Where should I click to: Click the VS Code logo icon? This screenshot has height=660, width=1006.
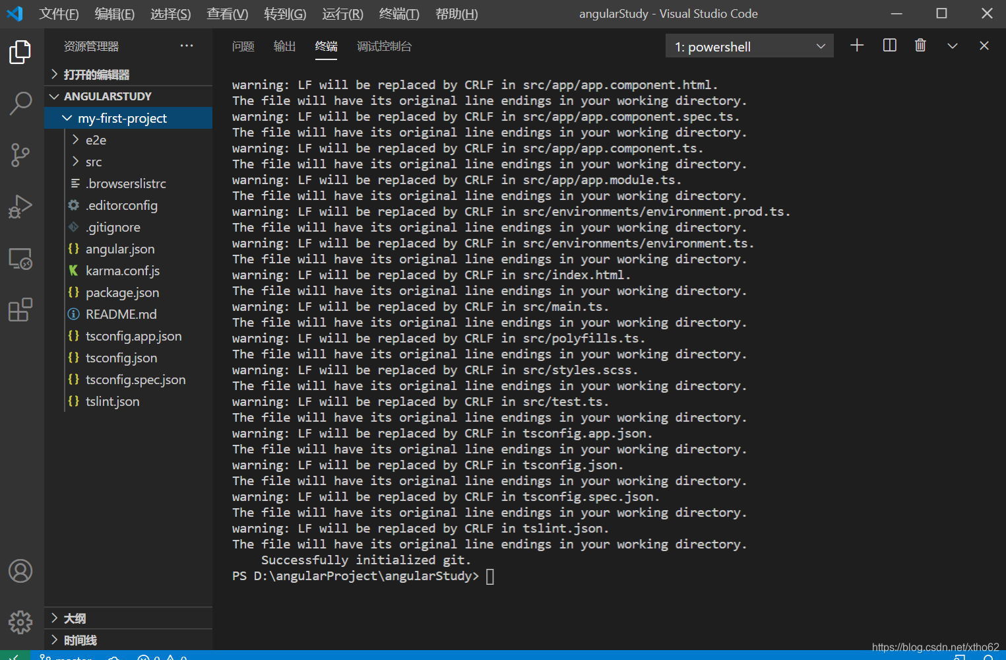click(x=15, y=13)
